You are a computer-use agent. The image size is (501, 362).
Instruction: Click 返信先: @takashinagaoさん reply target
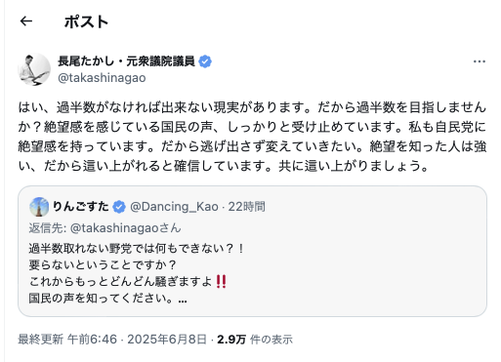[x=104, y=228]
